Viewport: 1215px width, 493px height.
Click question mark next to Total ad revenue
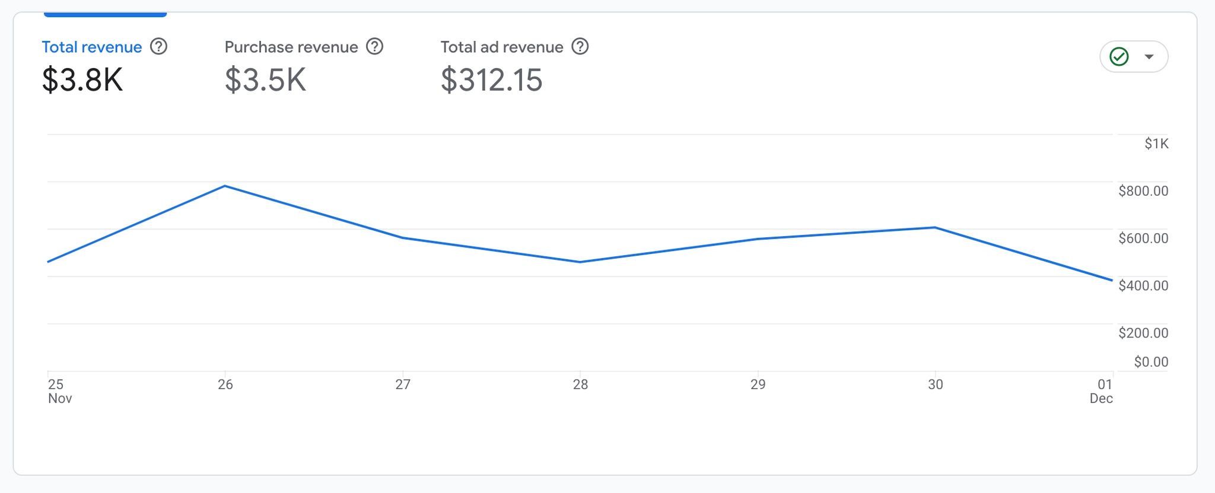coord(580,46)
